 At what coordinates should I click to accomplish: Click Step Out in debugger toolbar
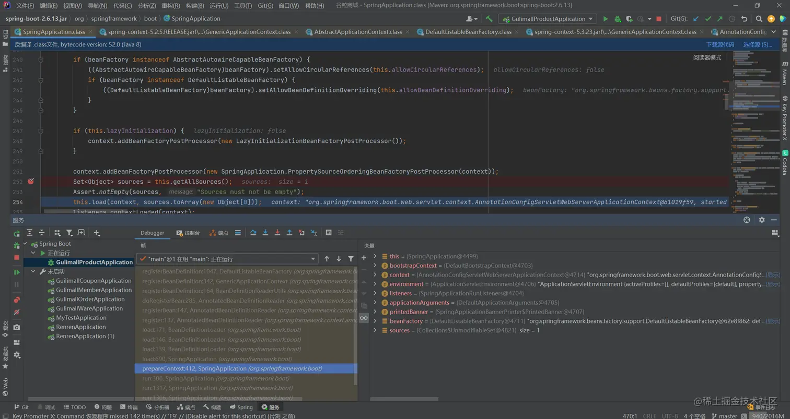click(x=289, y=233)
